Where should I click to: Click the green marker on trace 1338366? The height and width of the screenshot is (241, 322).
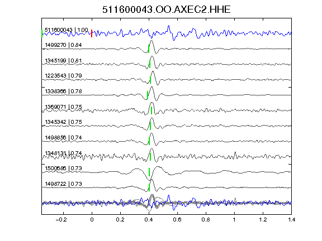coord(148,95)
